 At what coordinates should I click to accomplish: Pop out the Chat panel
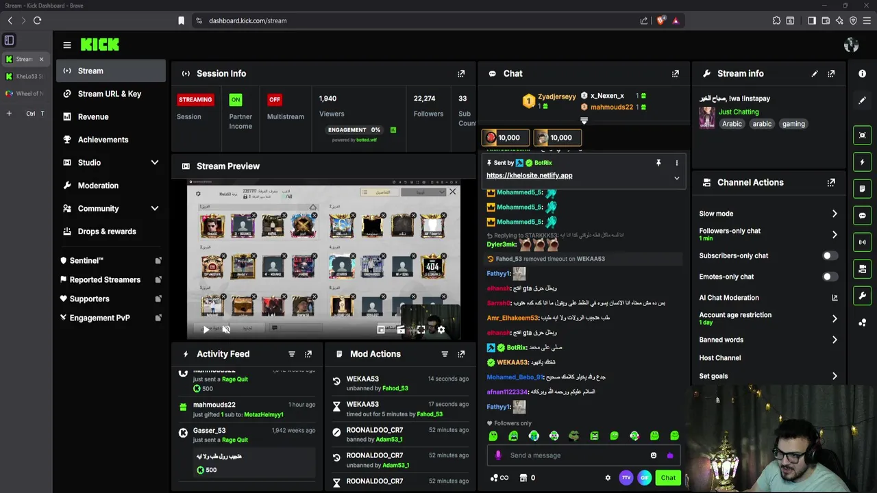[676, 73]
